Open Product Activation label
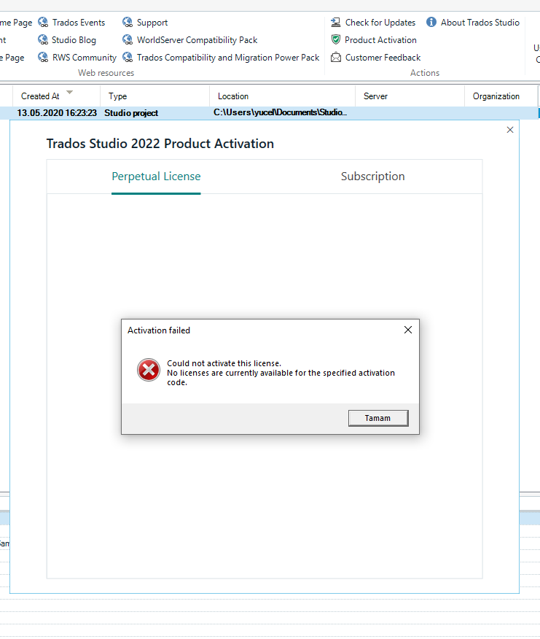 click(x=380, y=40)
